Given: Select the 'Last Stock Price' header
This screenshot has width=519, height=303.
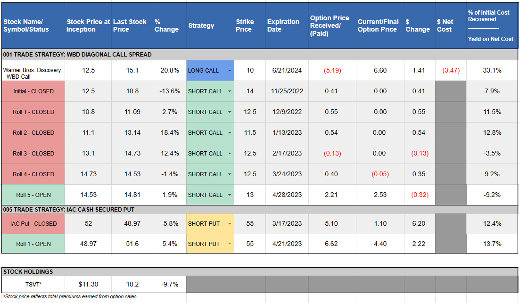Looking at the screenshot, I should tap(132, 25).
